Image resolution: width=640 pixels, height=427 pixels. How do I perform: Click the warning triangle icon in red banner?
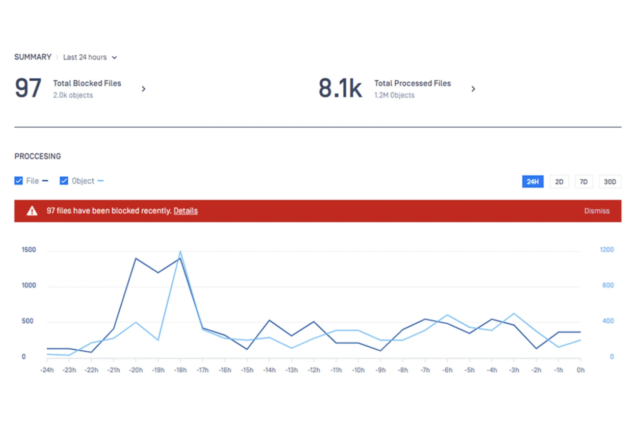[x=32, y=211]
